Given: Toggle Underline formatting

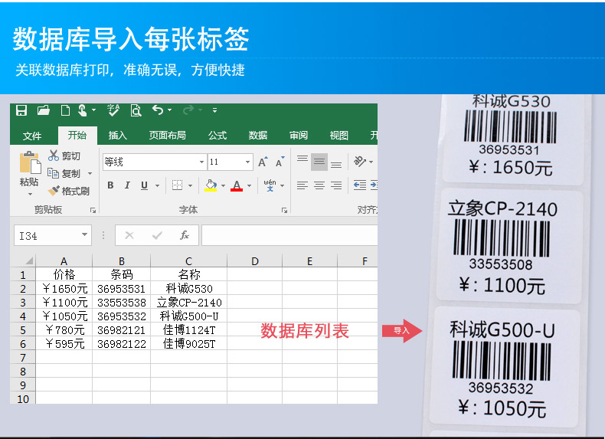Looking at the screenshot, I should (x=144, y=185).
